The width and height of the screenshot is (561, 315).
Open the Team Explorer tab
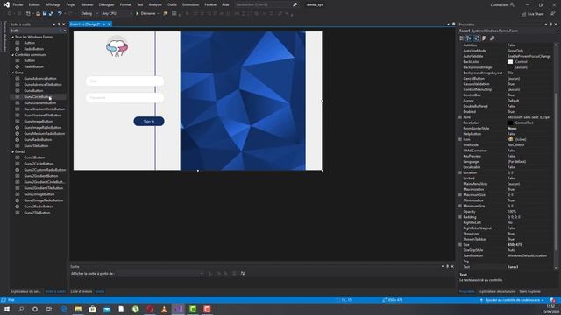click(x=529, y=291)
